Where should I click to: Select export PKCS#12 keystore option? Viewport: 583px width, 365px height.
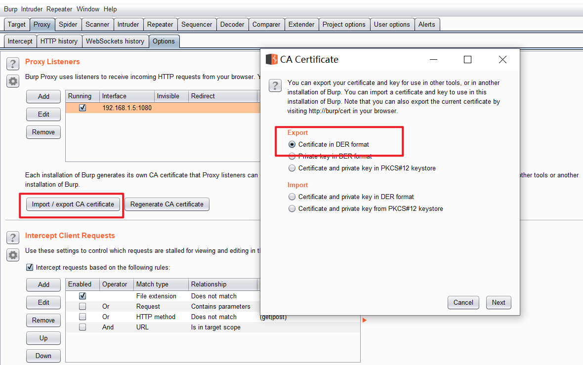point(292,168)
